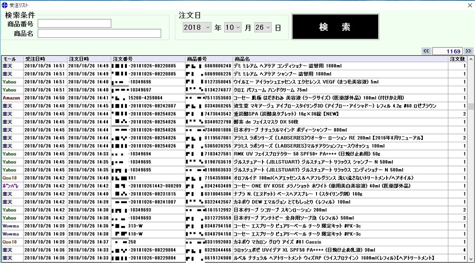Screen dimensions: 475x263
Task: Click the scroll up arrow of list
Action: pos(471,59)
